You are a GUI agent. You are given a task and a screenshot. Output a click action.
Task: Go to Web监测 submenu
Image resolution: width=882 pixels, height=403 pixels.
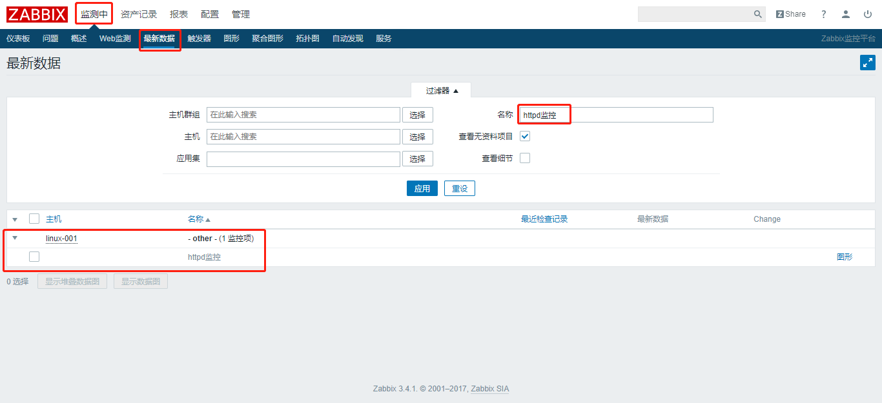pos(115,39)
